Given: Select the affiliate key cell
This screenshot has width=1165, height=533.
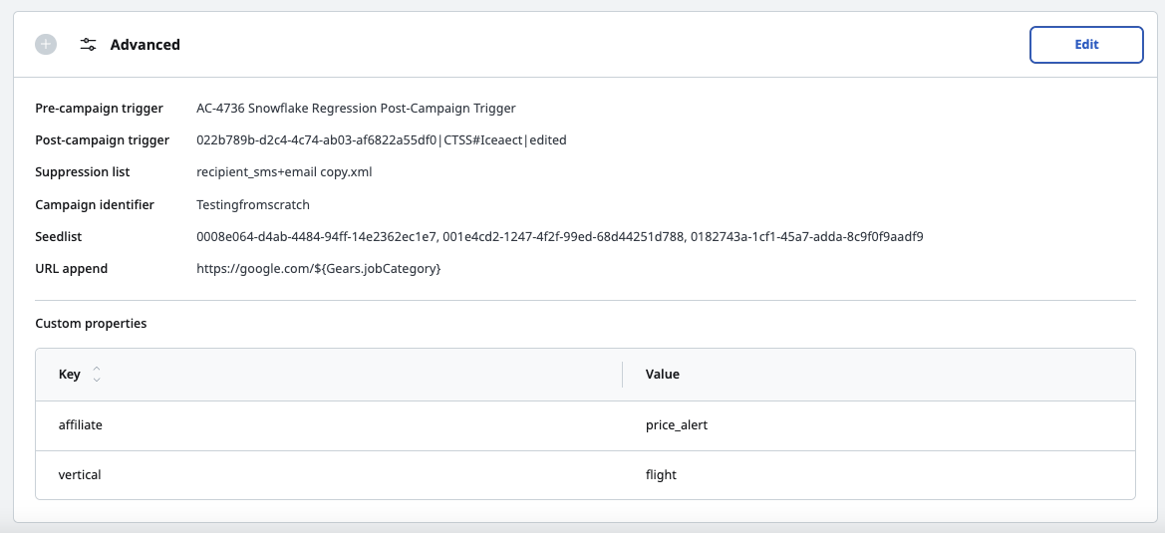Looking at the screenshot, I should [329, 425].
